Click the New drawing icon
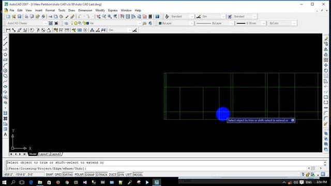Screen dimensions: 331x186 [8, 17]
